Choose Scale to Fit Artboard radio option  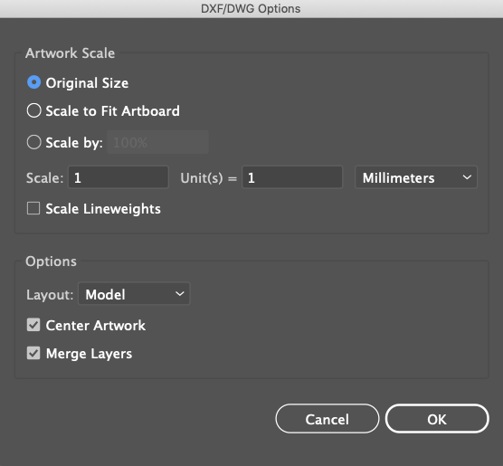coord(33,110)
